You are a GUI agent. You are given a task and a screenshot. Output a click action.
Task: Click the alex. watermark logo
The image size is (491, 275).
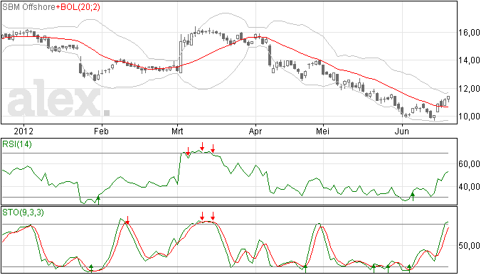[x=58, y=98]
